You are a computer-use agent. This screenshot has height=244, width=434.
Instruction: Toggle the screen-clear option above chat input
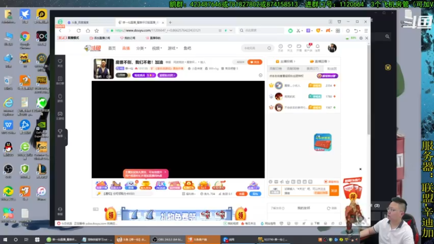click(331, 182)
